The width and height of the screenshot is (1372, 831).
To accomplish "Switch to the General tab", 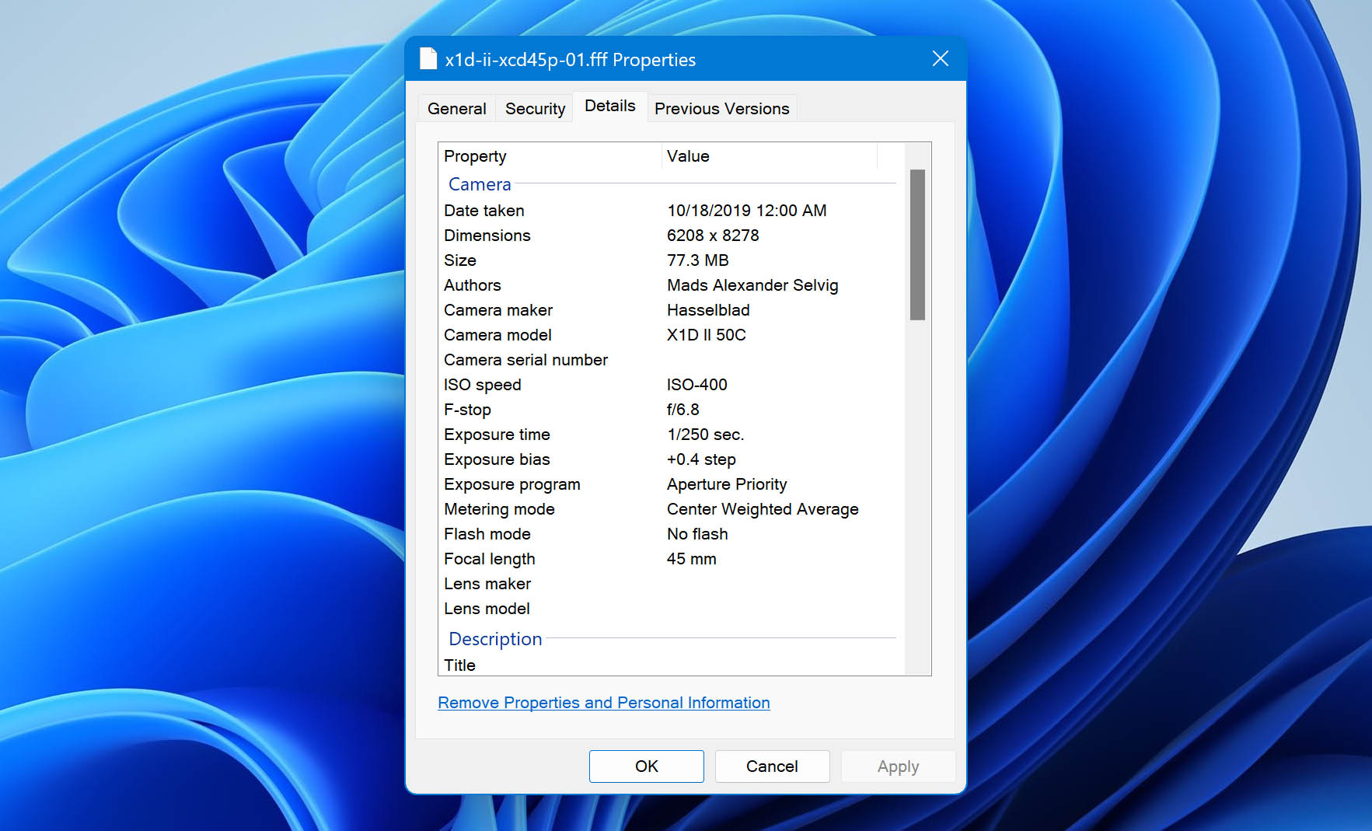I will [x=456, y=108].
